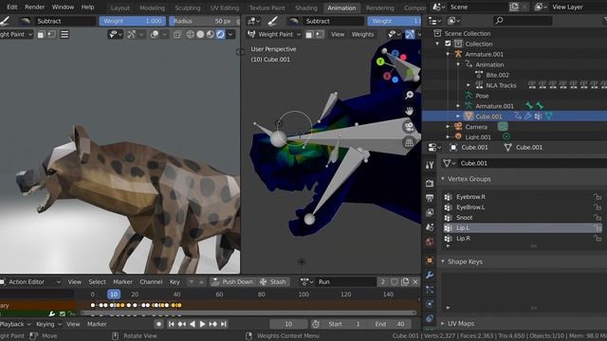Click the Push Down button
Screen dimensions: 607x341
pos(232,282)
